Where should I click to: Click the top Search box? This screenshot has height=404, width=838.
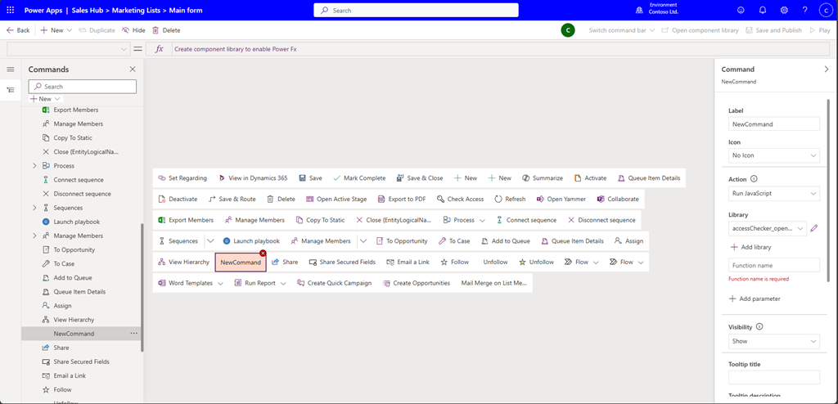pyautogui.click(x=416, y=10)
